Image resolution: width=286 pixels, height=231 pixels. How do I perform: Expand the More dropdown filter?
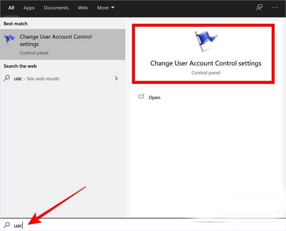point(106,8)
